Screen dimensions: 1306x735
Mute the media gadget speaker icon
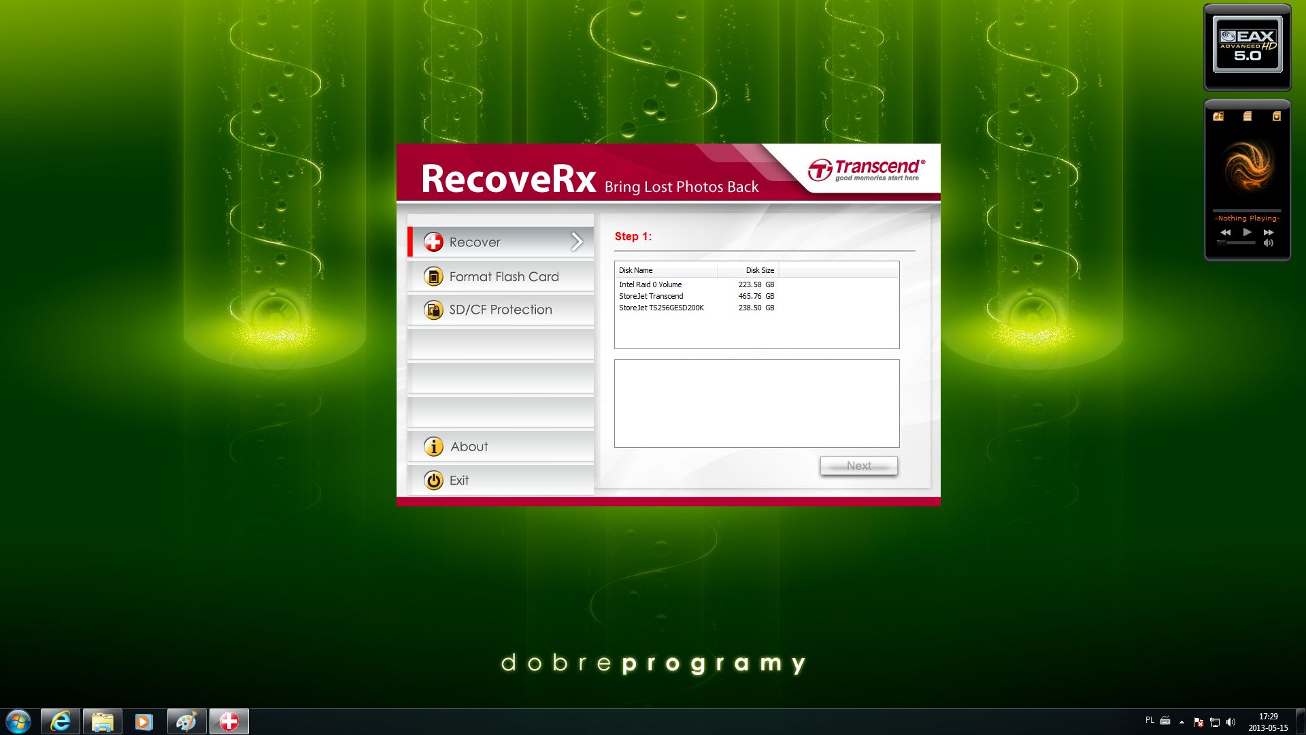click(1269, 243)
